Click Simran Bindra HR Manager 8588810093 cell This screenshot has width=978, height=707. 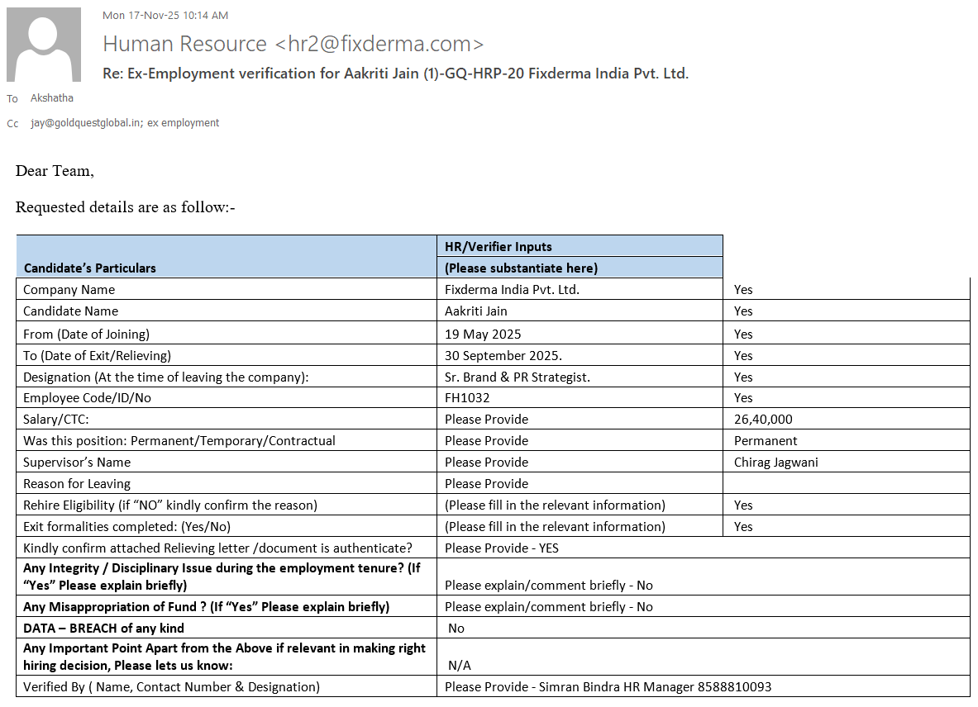tap(704, 686)
